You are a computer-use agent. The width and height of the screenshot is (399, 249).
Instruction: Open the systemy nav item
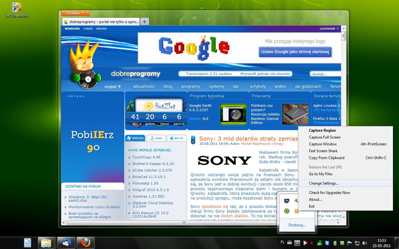click(217, 87)
